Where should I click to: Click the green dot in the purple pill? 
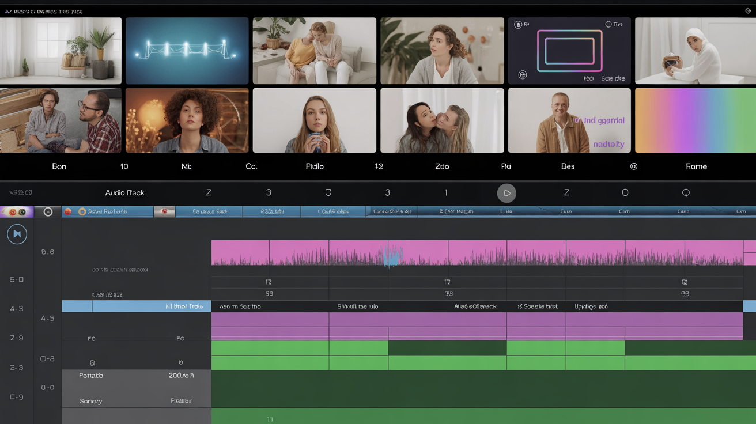point(22,212)
